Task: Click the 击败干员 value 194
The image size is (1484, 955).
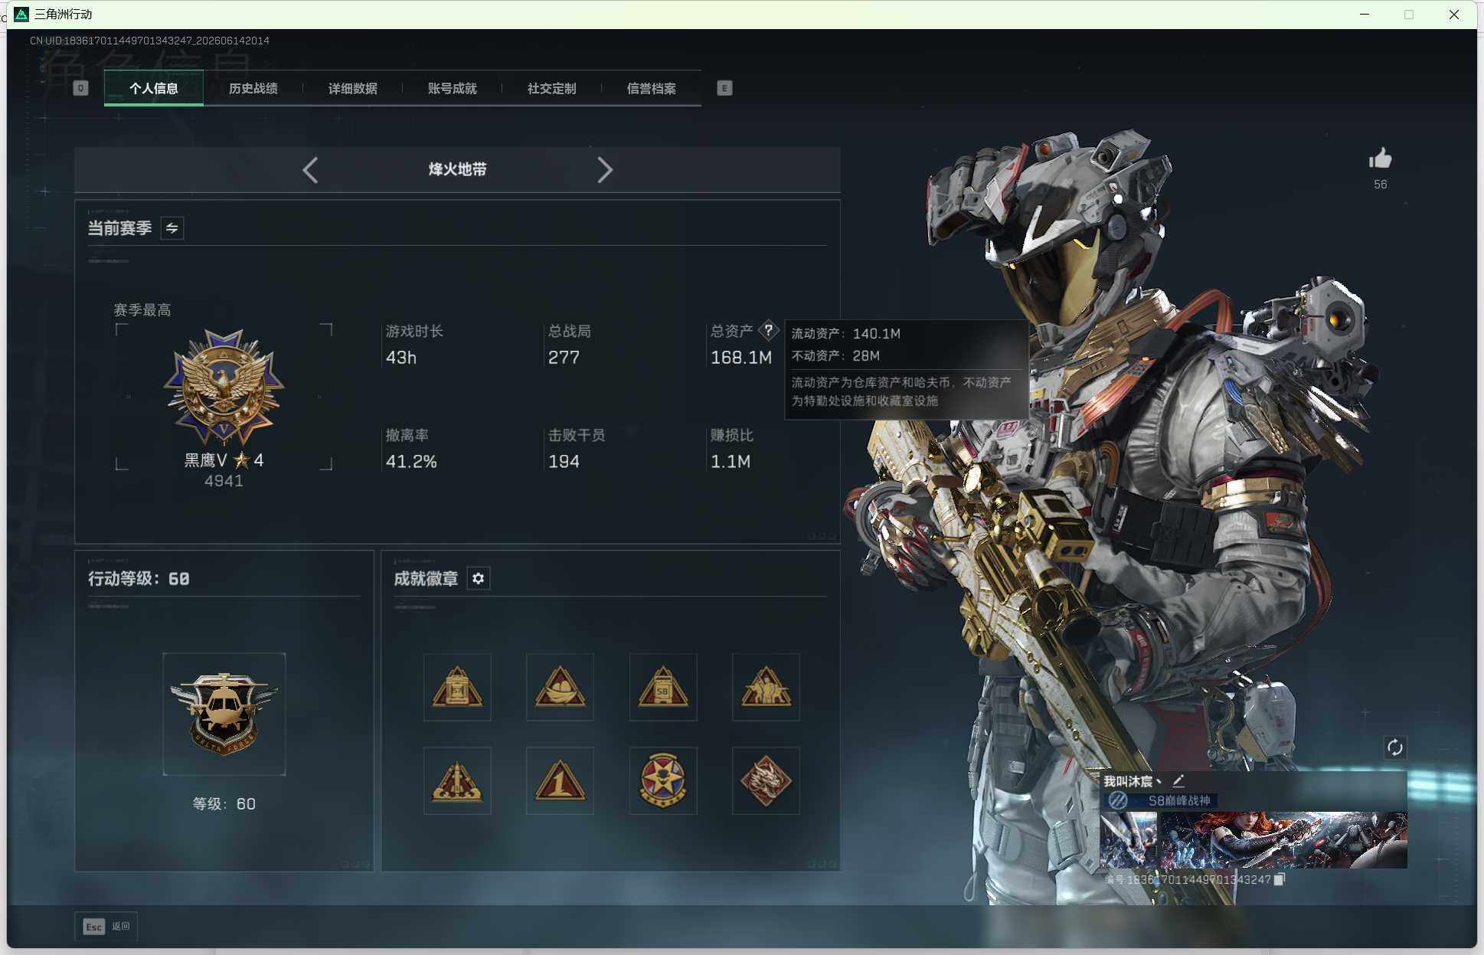Action: tap(564, 462)
